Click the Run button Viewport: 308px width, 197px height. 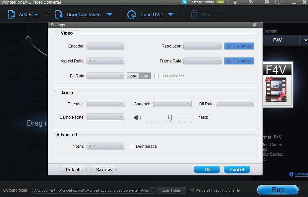click(278, 190)
